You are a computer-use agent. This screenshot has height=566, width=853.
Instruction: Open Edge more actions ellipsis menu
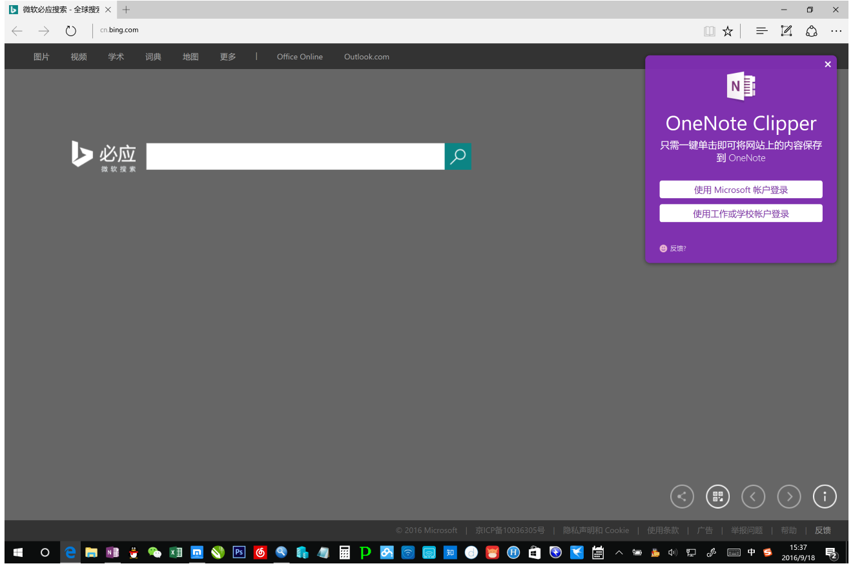[x=836, y=31]
